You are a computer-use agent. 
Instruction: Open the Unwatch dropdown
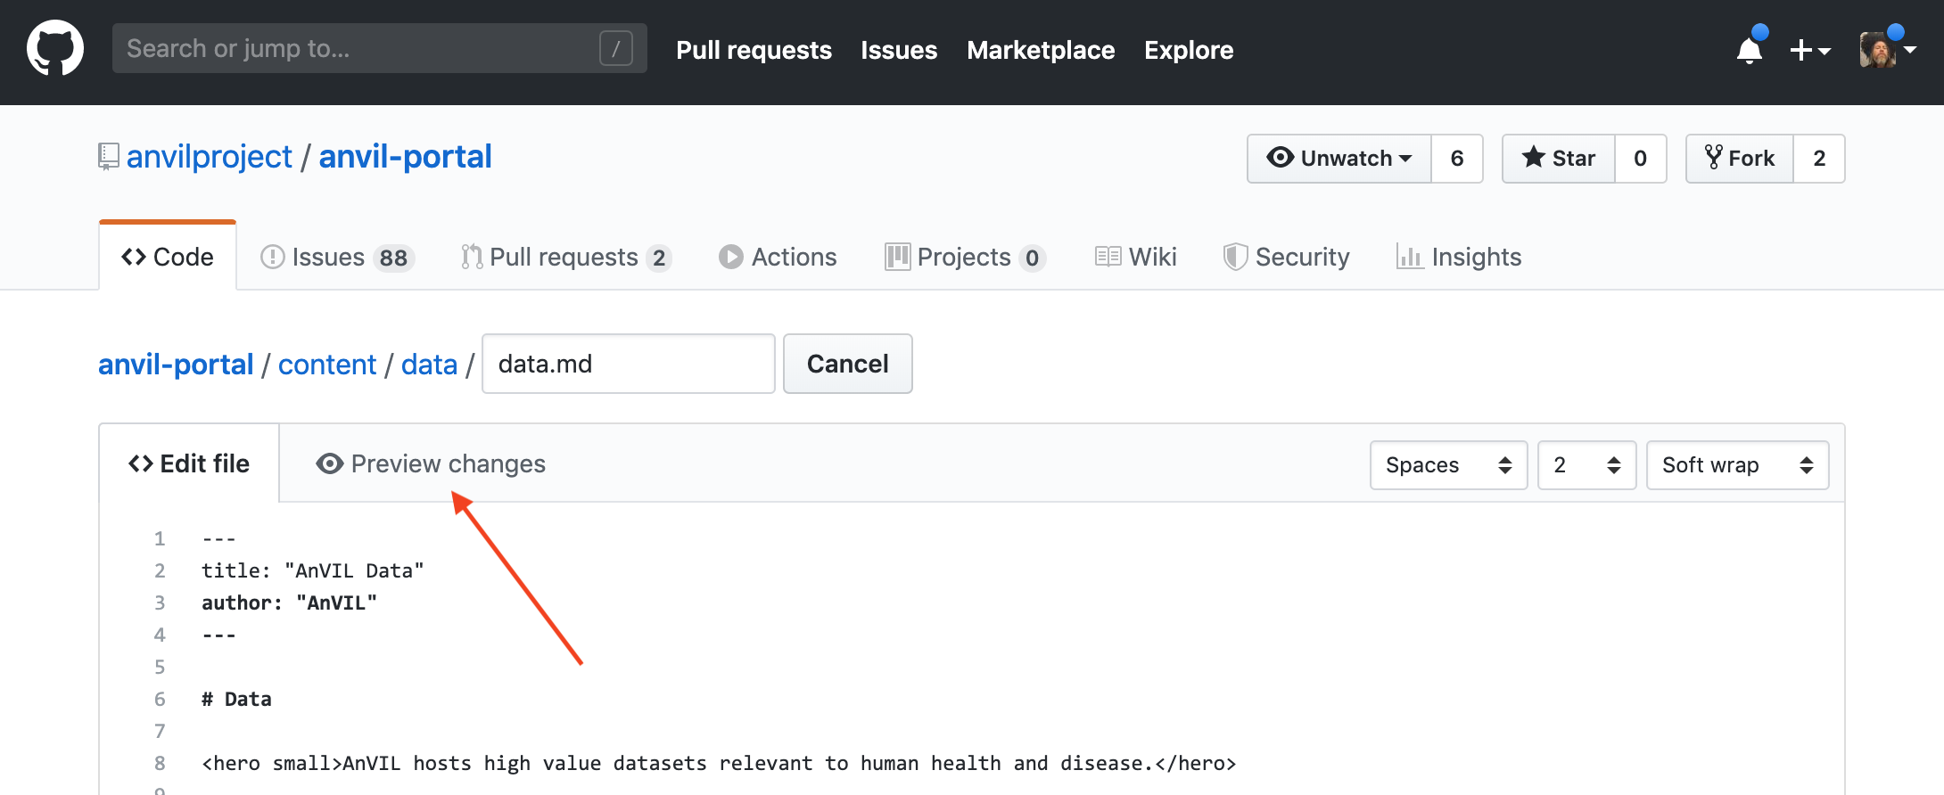(1339, 159)
